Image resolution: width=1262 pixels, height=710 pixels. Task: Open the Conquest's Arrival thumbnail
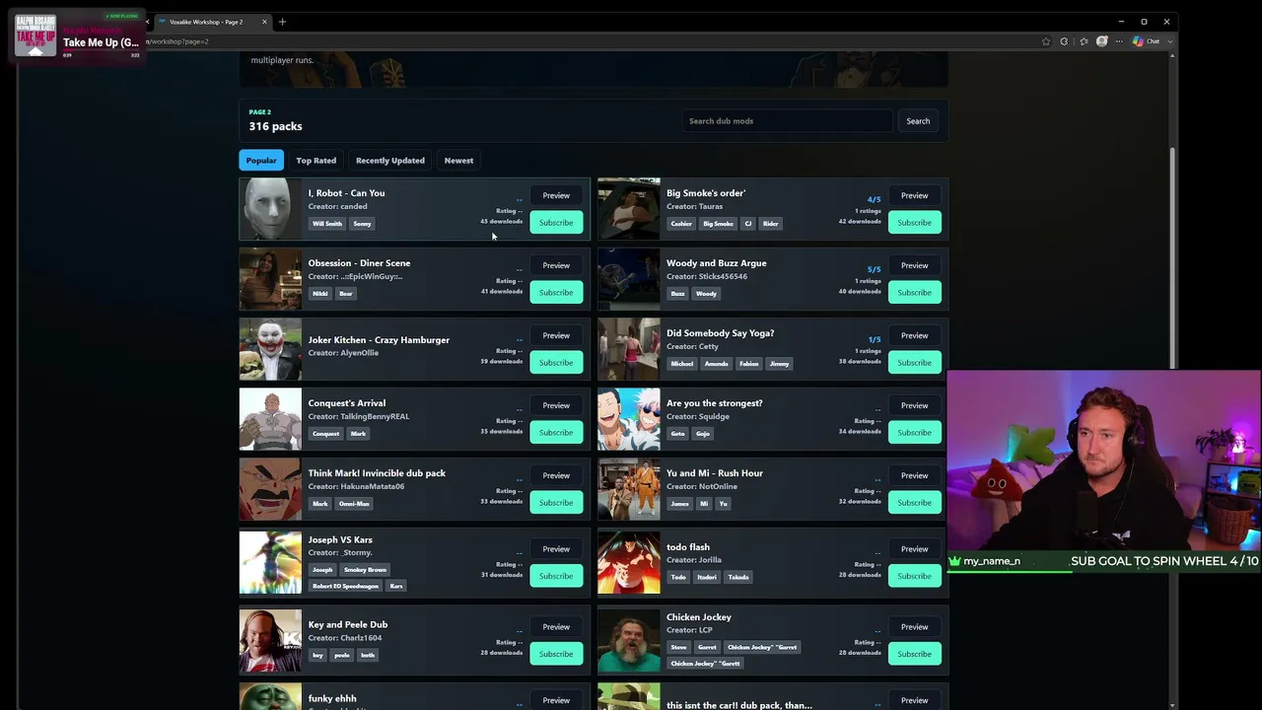pos(270,419)
